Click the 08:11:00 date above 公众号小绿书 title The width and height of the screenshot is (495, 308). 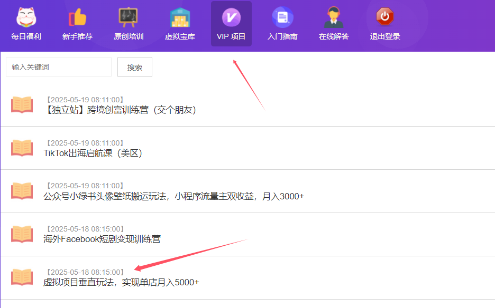pos(85,186)
